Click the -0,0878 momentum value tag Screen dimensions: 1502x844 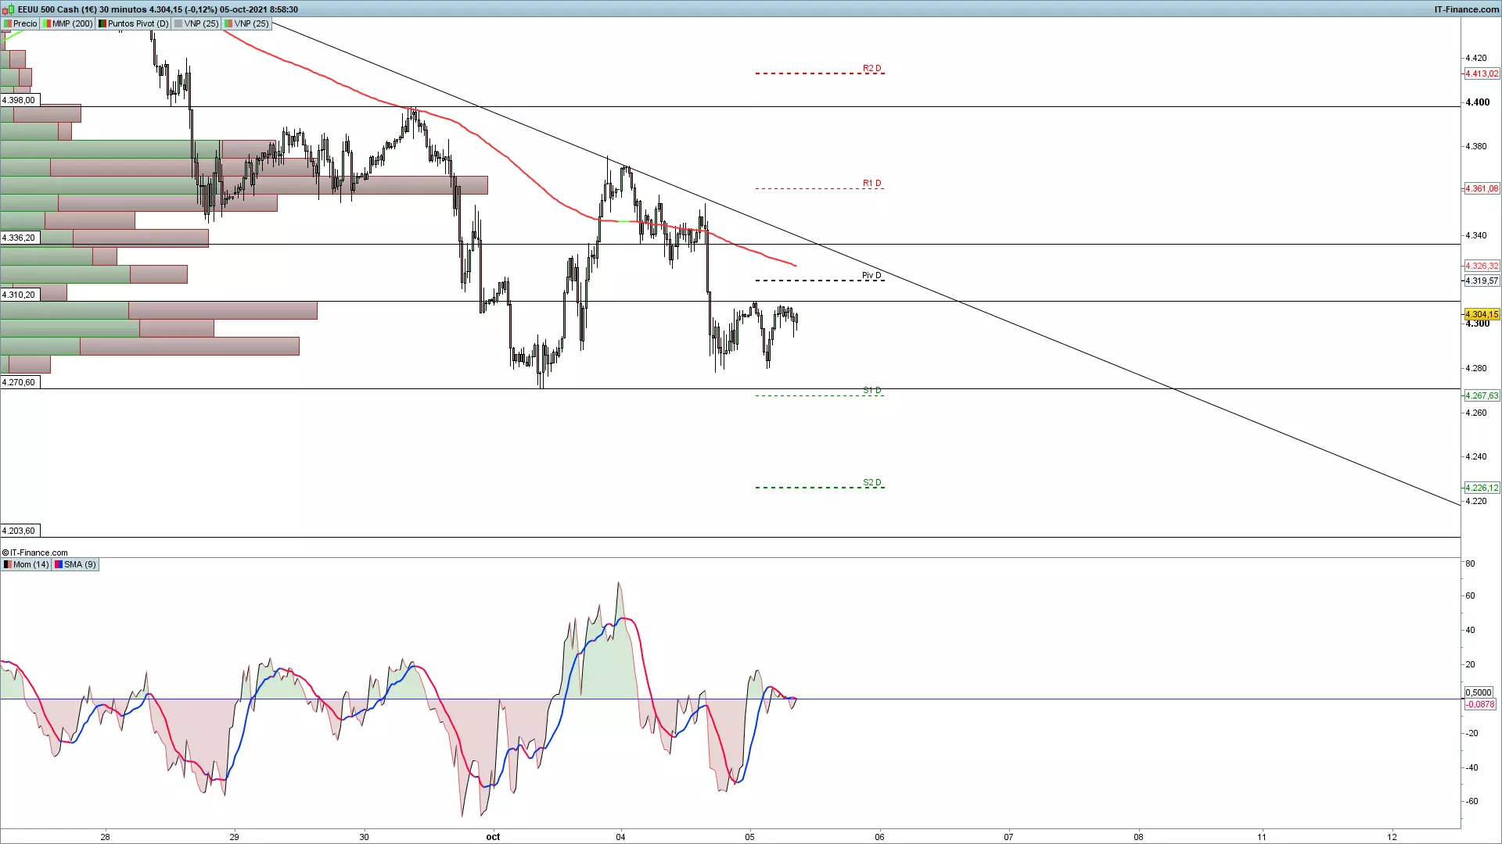[x=1480, y=704]
